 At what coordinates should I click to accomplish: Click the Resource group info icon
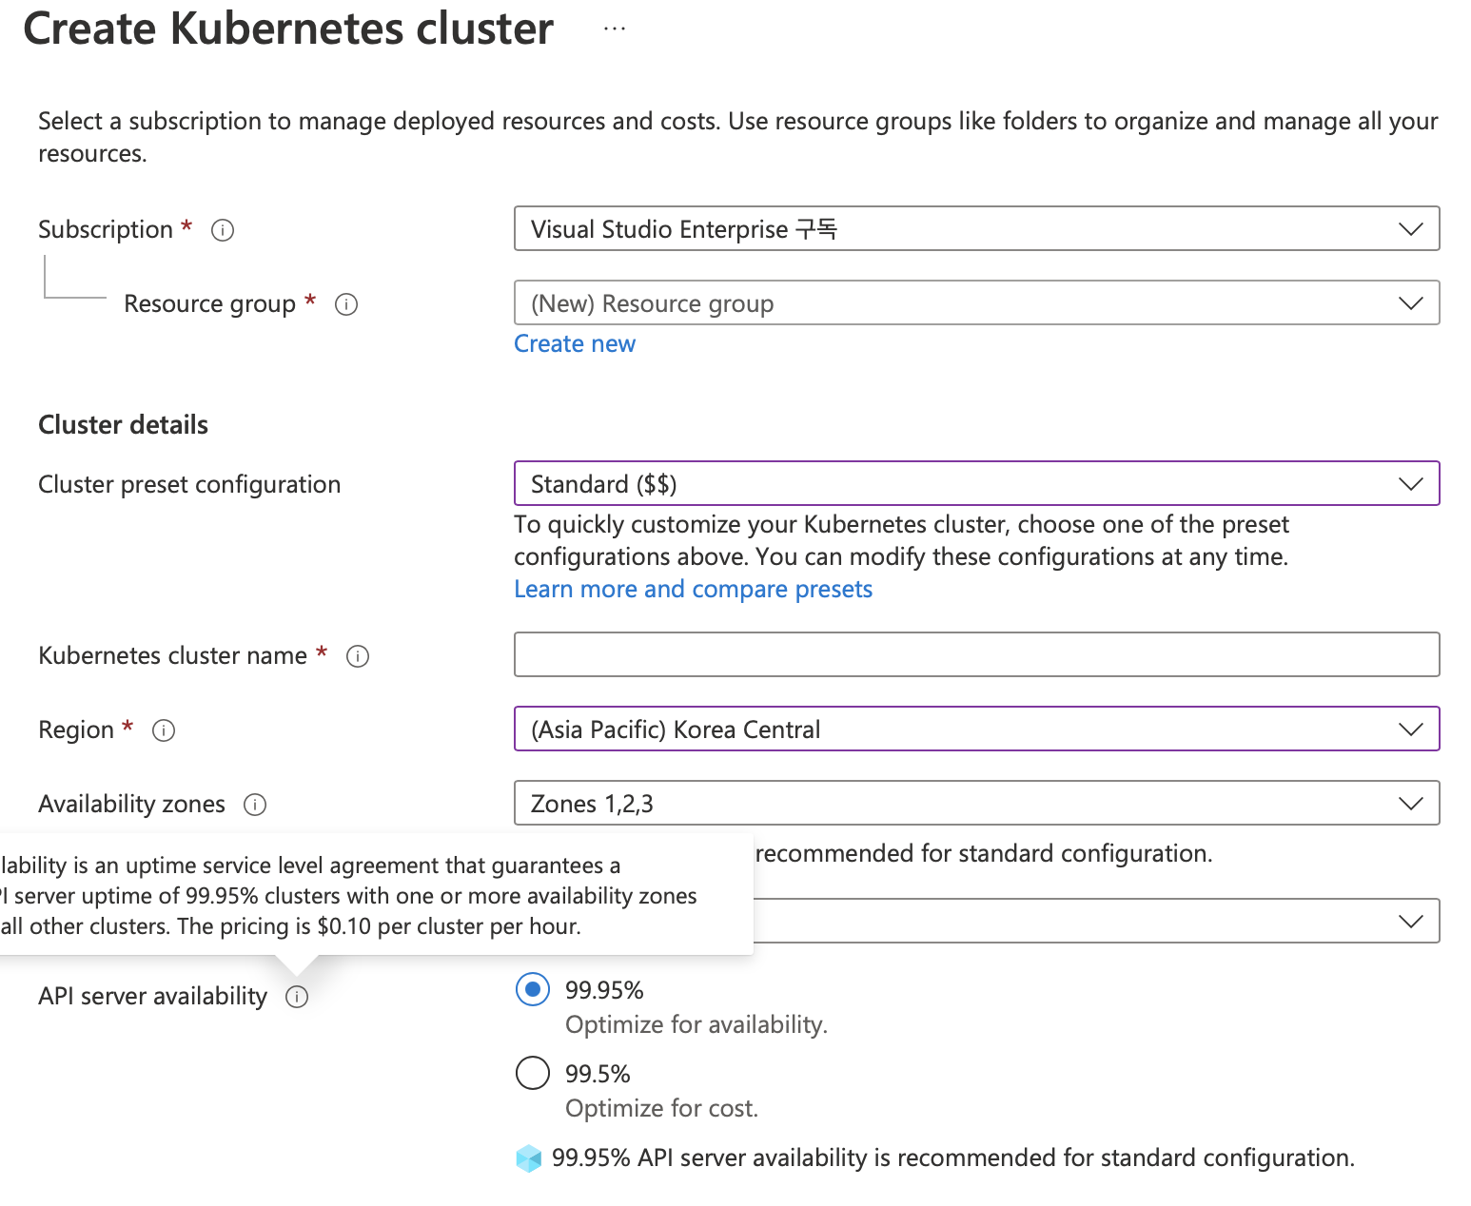tap(346, 304)
